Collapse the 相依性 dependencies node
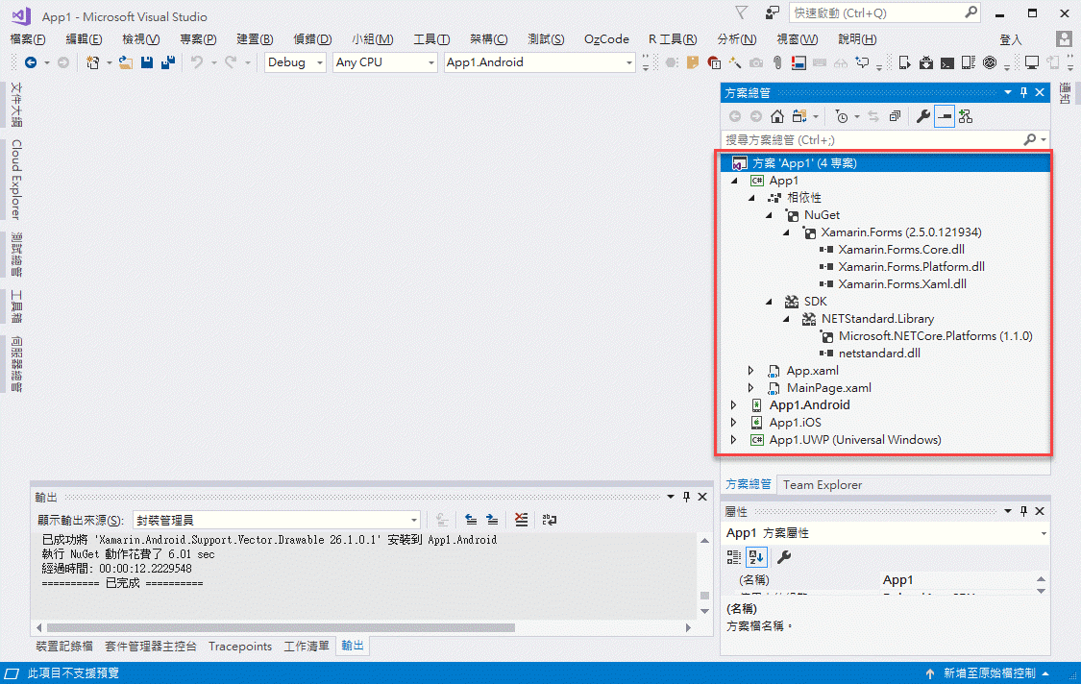 751,198
